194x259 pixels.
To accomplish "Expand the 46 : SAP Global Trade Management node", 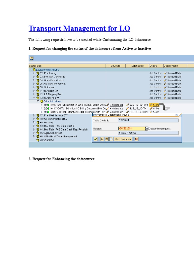I will pos(34,136).
